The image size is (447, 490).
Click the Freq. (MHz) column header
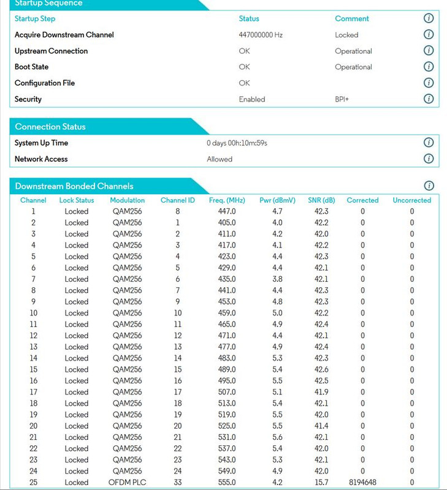tap(227, 200)
